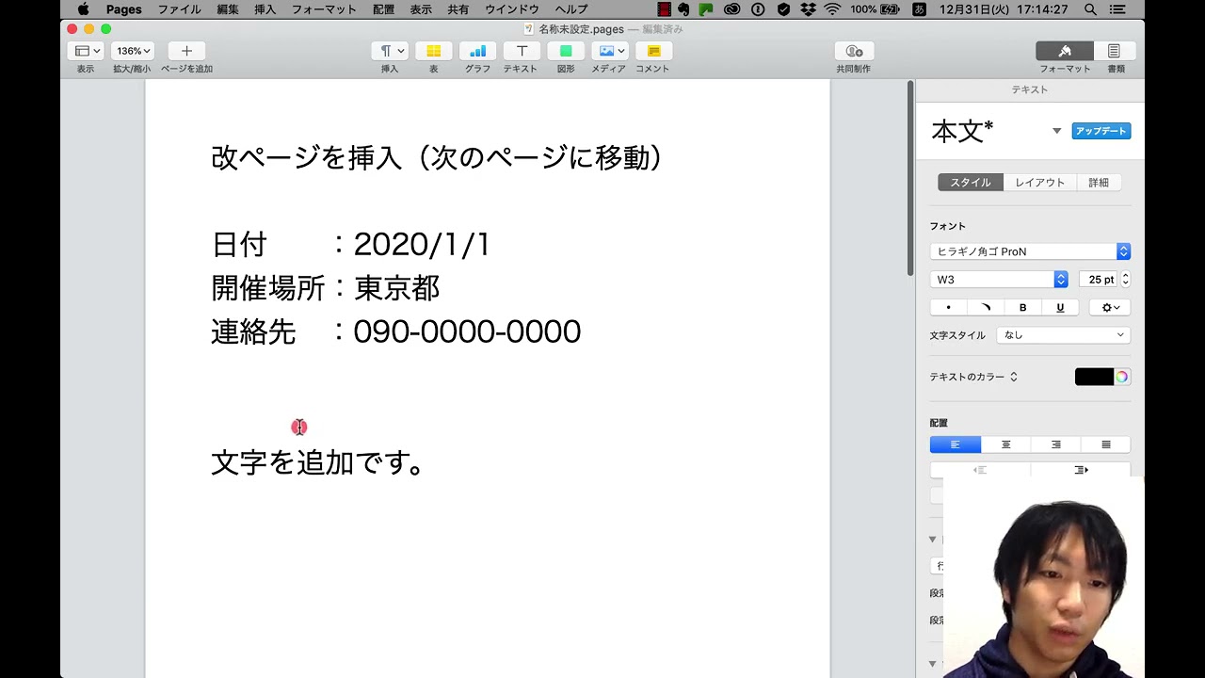This screenshot has height=678, width=1205.
Task: Toggle underline (U) text style
Action: (1060, 307)
